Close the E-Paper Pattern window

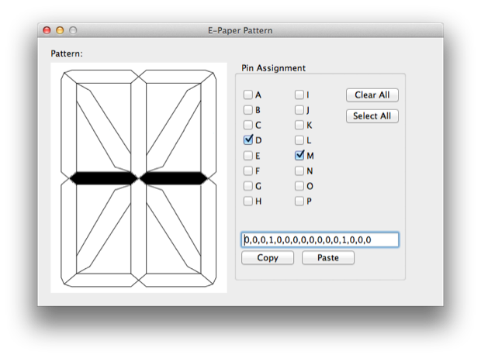point(47,30)
